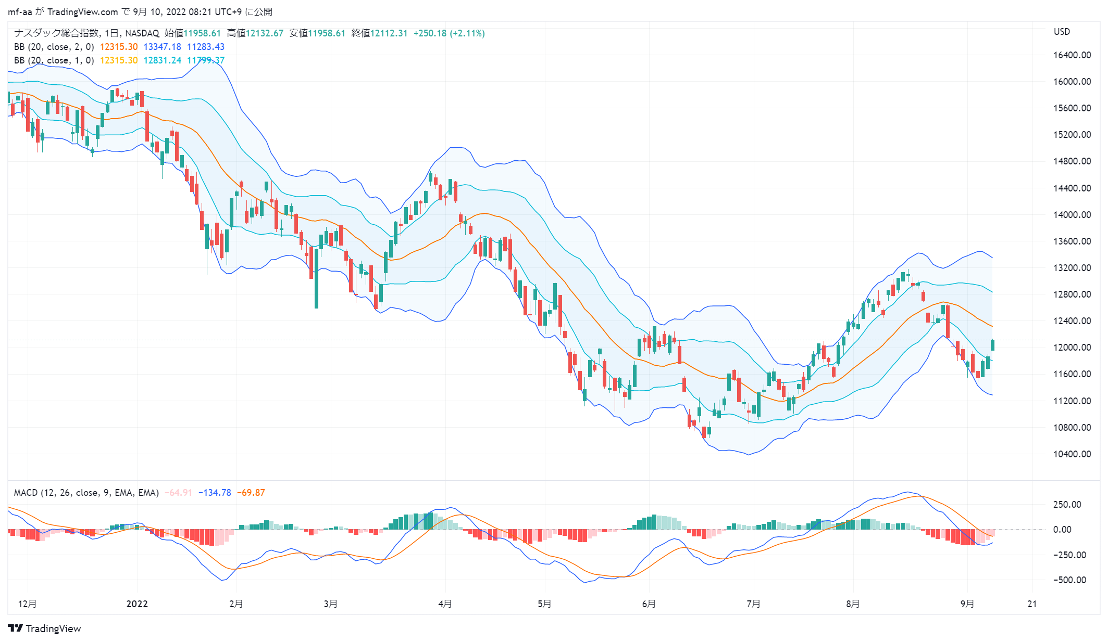Click the MACD histogram value −64.91

[x=179, y=493]
